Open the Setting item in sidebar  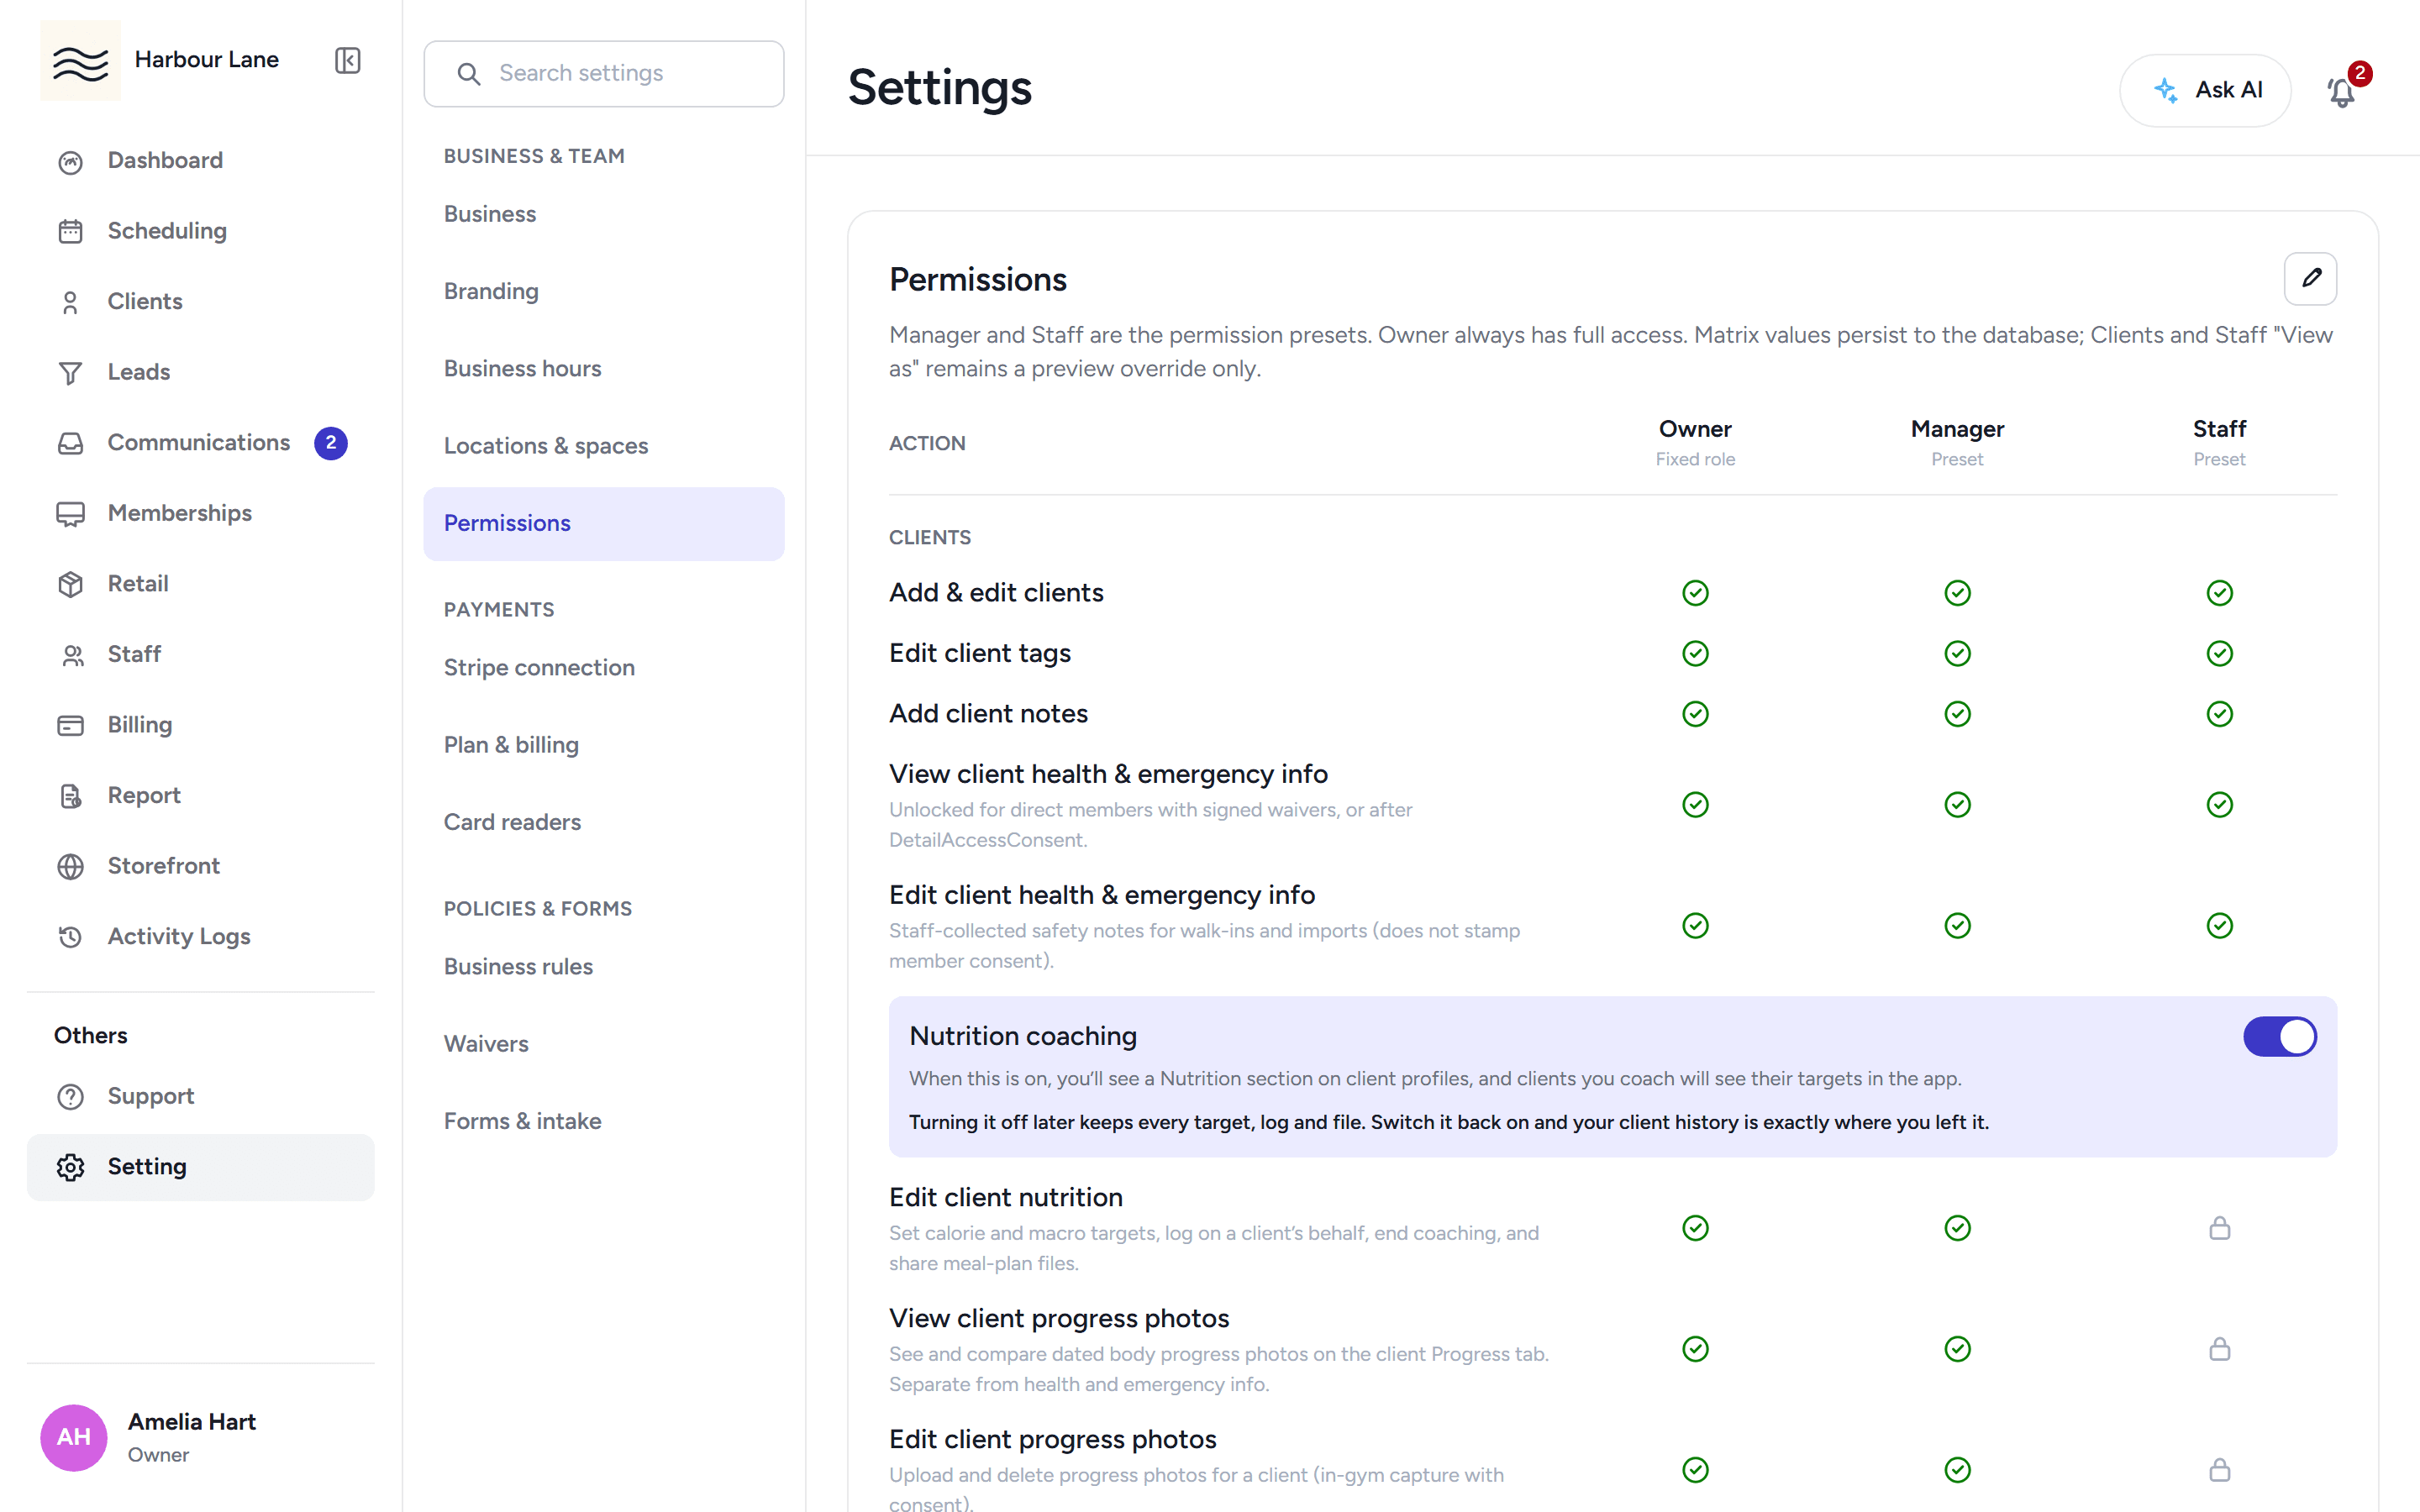point(200,1167)
